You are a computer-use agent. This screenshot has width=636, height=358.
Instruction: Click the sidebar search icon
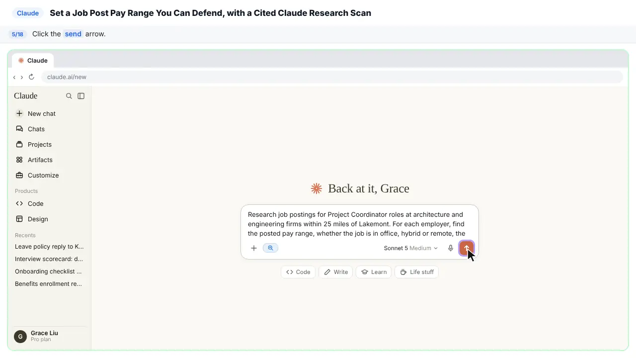[69, 96]
